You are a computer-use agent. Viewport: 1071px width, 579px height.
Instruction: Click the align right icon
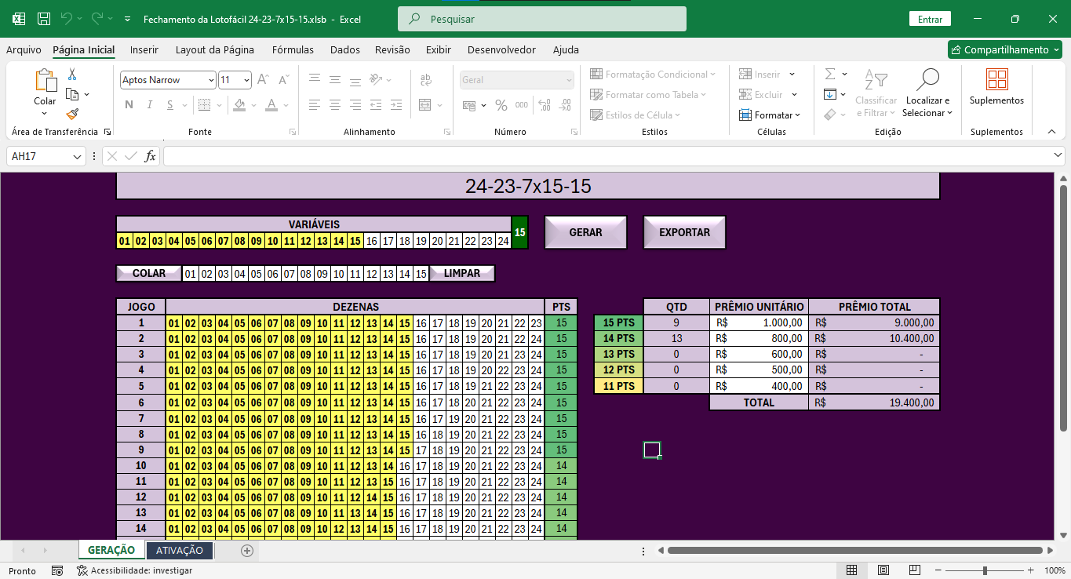355,105
